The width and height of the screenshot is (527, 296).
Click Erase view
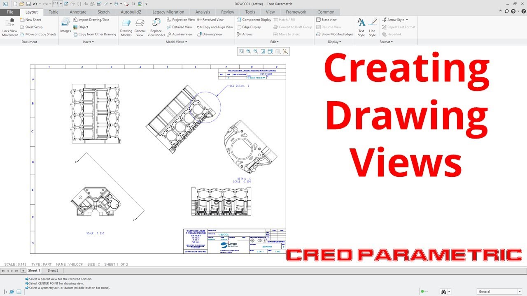[x=326, y=20]
